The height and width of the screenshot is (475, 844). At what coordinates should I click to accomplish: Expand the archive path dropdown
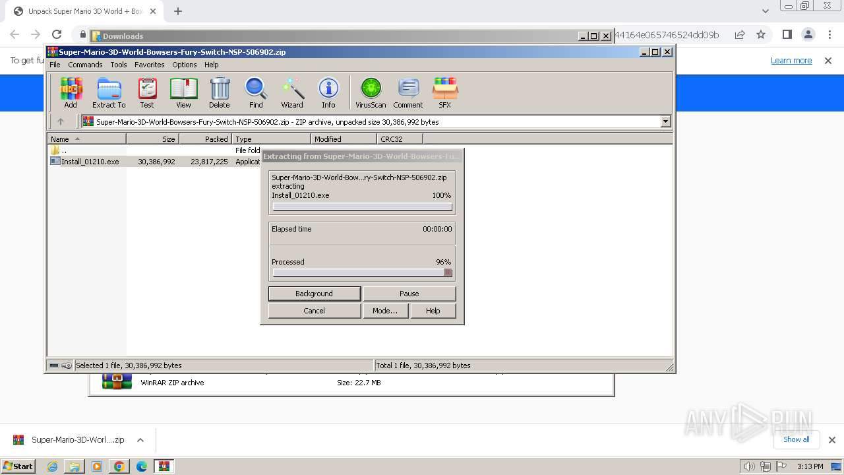(x=665, y=121)
